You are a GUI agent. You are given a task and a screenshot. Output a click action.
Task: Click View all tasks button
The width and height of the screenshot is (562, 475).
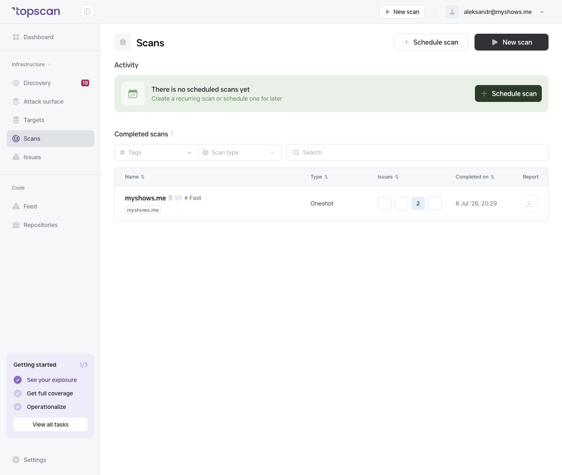50,424
